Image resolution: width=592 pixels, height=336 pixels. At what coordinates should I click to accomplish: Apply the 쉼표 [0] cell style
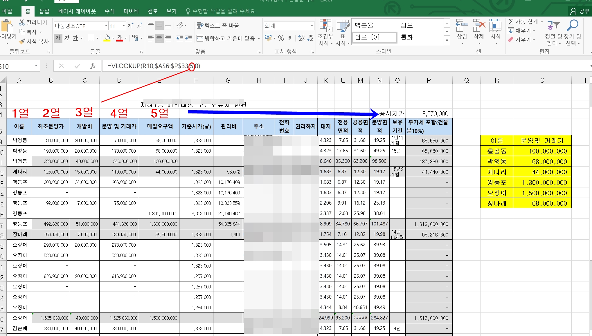[x=374, y=37]
